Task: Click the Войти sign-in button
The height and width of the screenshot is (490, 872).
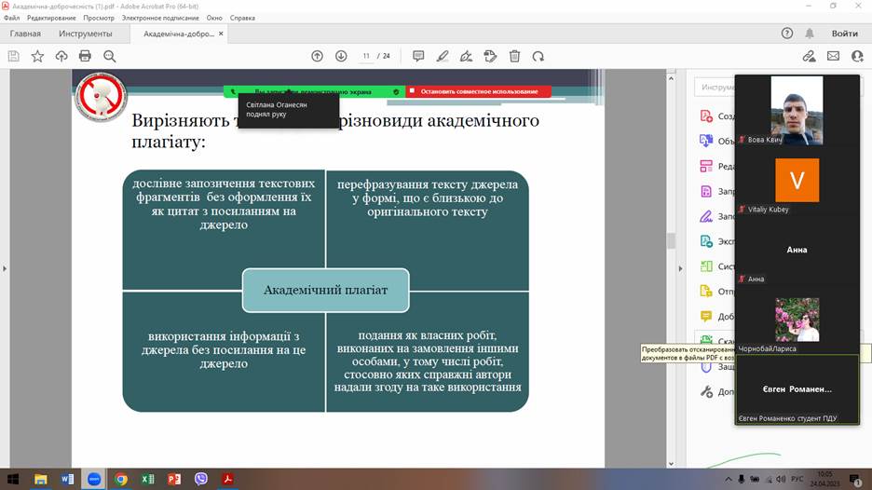Action: pyautogui.click(x=844, y=34)
